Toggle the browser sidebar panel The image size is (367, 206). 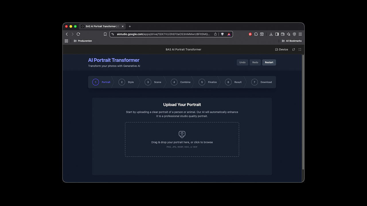[277, 34]
